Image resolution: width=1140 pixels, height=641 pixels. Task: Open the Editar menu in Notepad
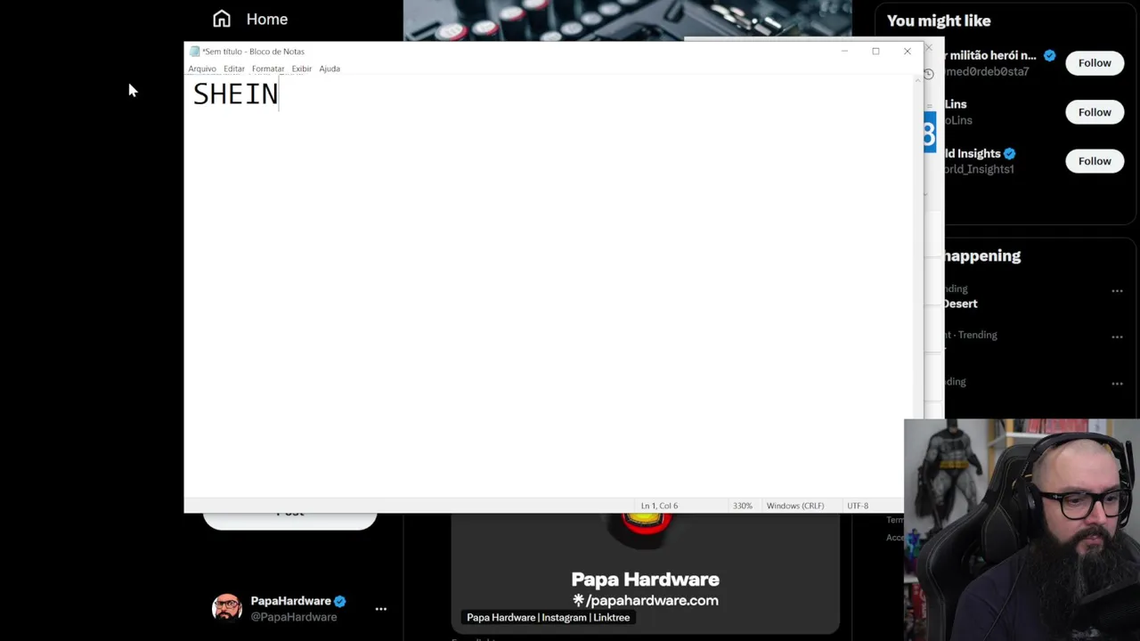tap(234, 69)
